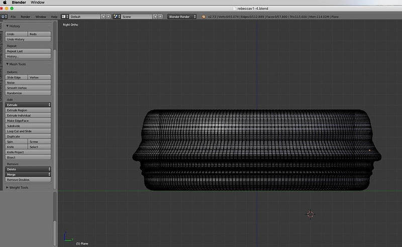
Task: Click the Bisect button
Action: point(28,157)
